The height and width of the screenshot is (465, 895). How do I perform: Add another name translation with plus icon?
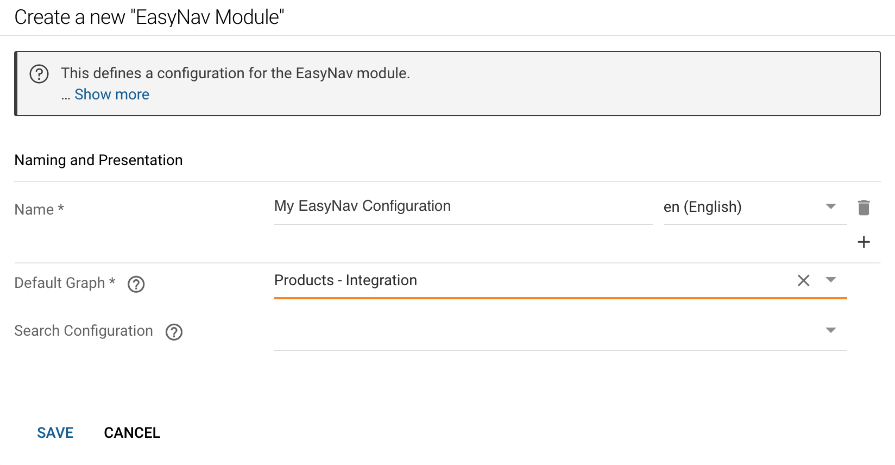tap(864, 242)
